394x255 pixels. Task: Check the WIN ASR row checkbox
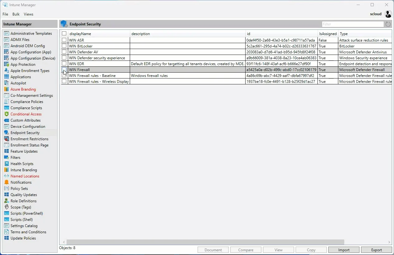(64, 40)
